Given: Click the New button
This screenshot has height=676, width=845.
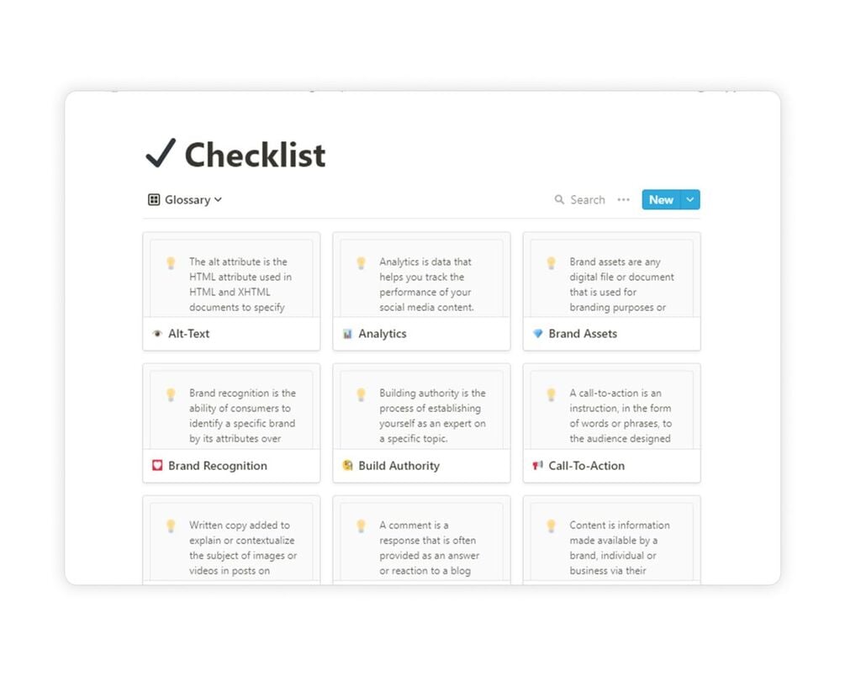Looking at the screenshot, I should tap(661, 200).
